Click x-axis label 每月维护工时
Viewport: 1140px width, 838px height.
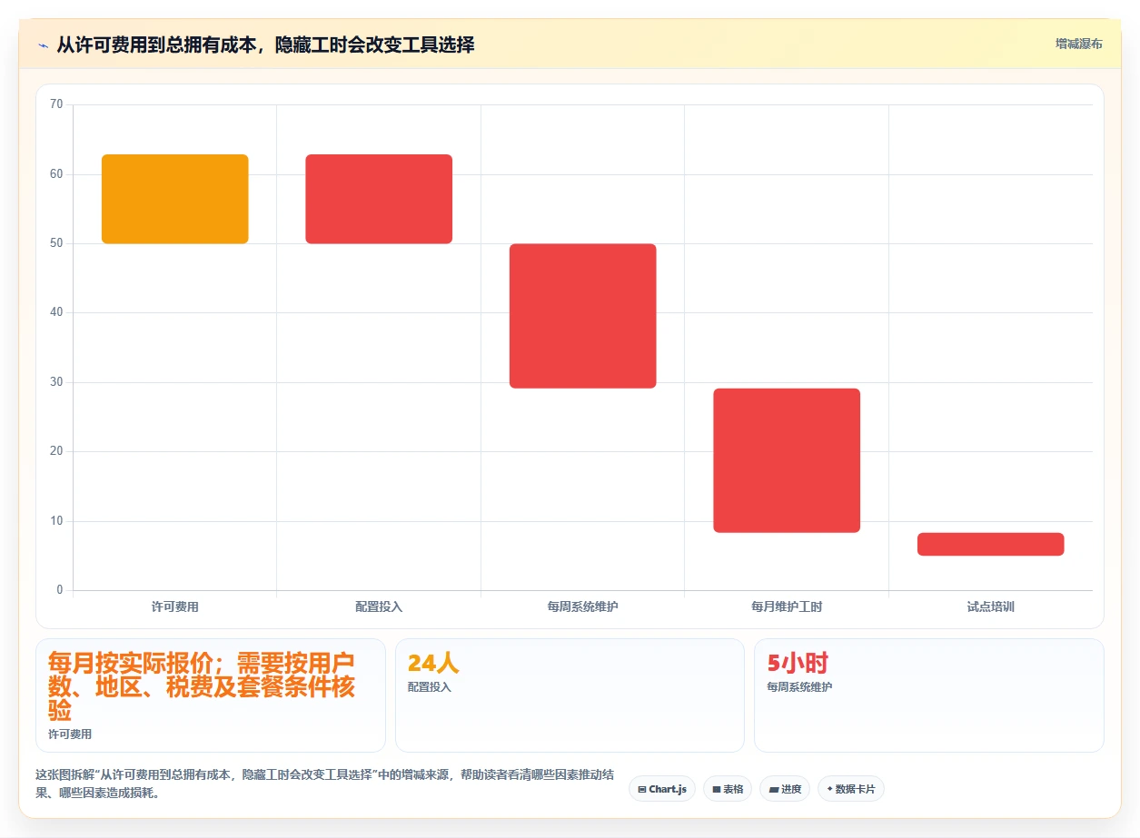[787, 606]
